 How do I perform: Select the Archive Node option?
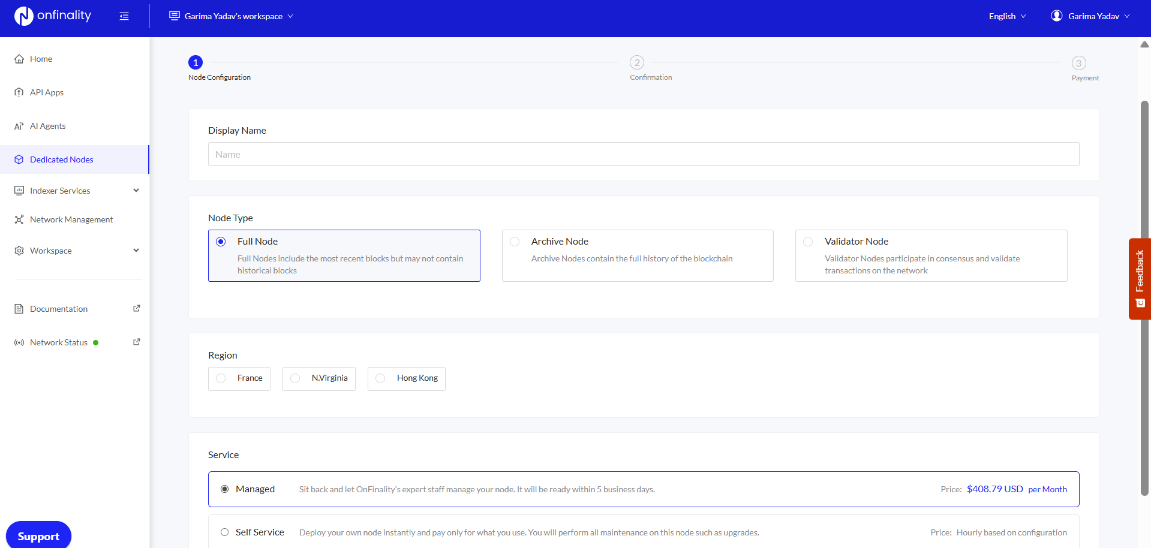[515, 241]
